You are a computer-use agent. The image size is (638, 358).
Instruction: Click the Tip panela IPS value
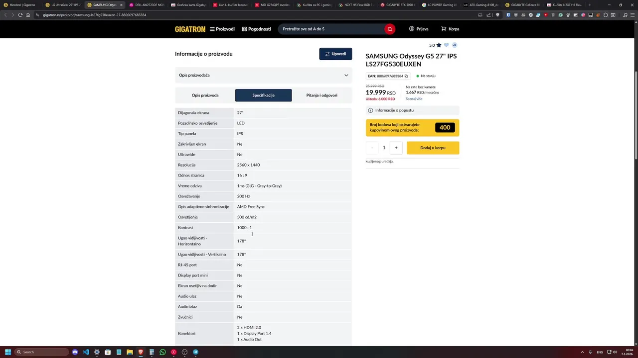240,134
